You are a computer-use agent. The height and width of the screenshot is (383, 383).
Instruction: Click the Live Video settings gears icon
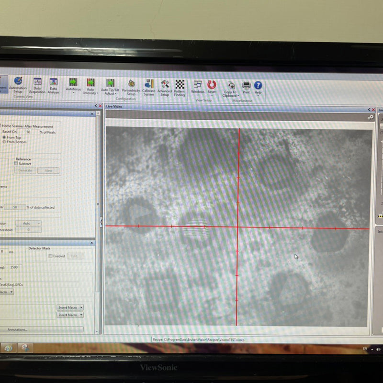(370, 118)
